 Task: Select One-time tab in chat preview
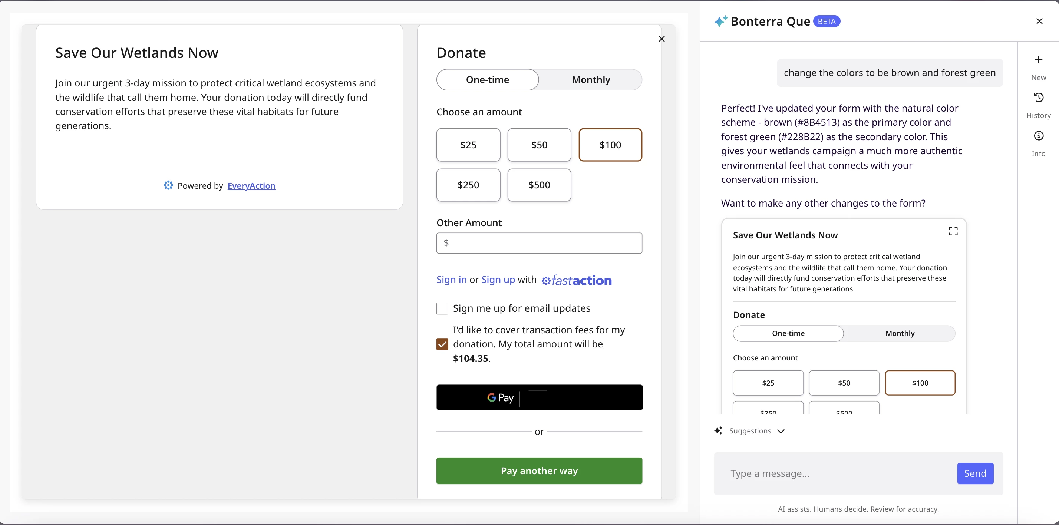[x=788, y=333]
